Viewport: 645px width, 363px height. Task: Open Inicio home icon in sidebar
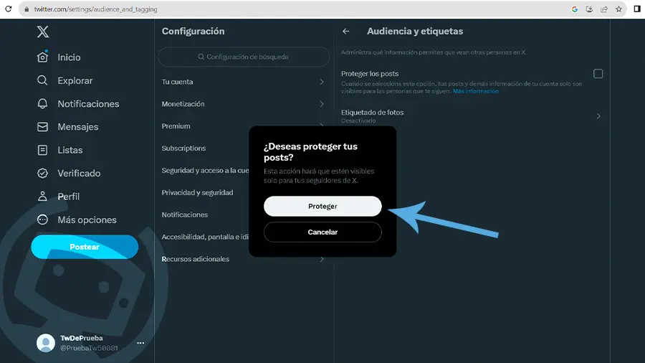pos(42,57)
